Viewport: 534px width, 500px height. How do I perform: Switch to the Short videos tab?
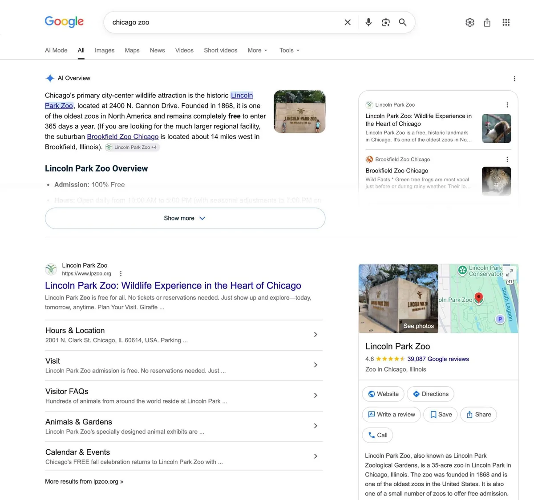coord(221,50)
